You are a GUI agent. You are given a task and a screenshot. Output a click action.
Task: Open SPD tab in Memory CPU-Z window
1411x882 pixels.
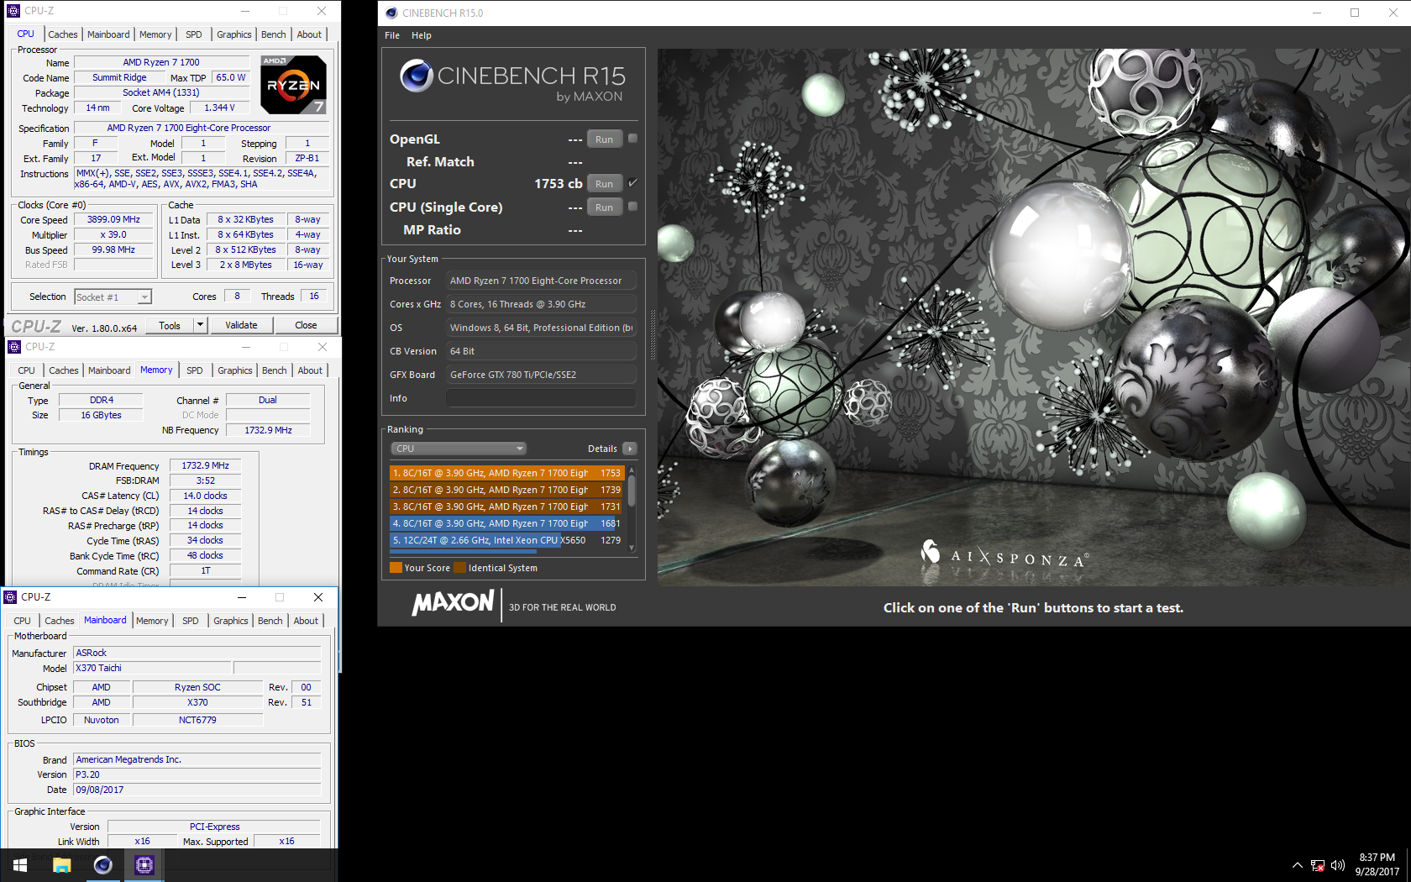click(195, 370)
